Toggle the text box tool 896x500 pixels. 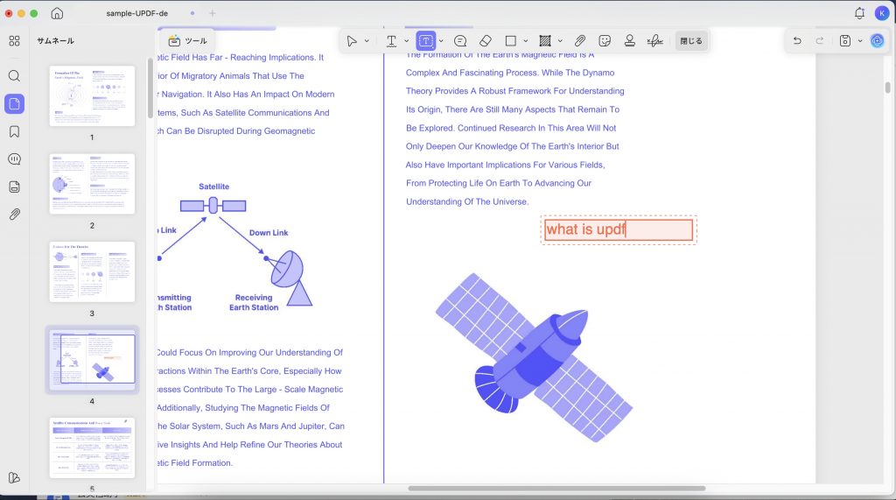pos(426,40)
